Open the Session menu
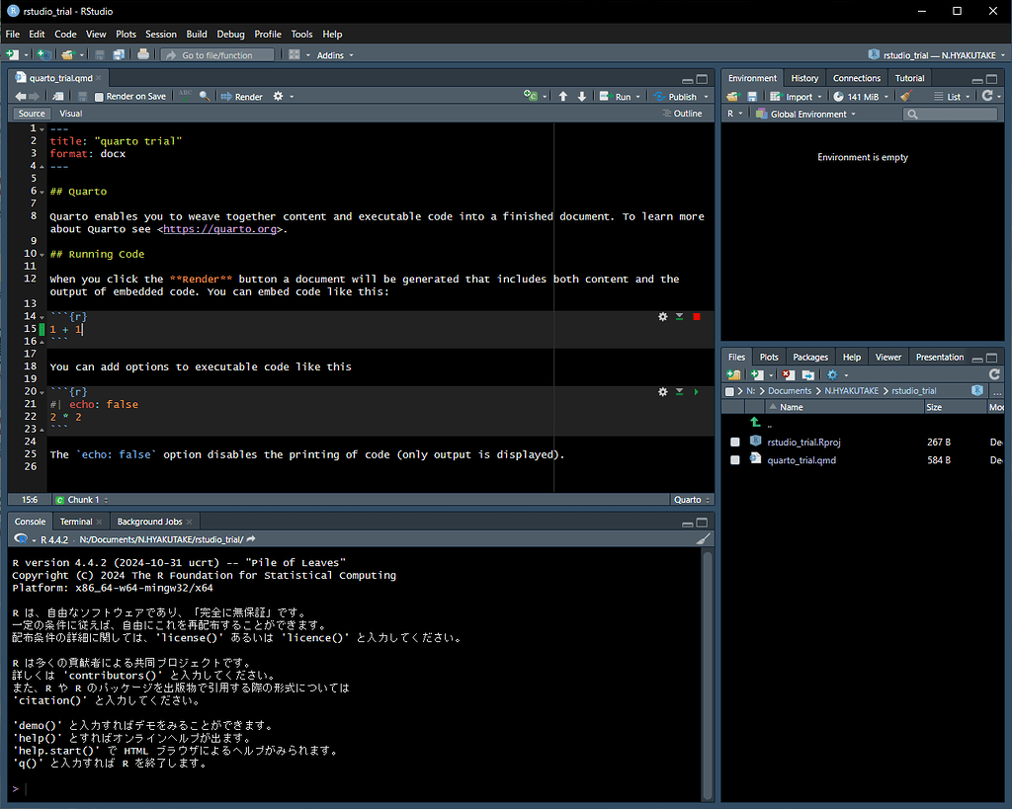Screen dimensions: 1012x809 tap(161, 35)
